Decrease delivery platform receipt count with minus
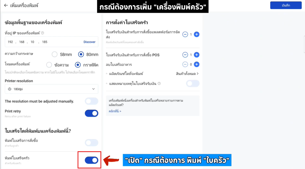Viewport: 305px width, 169px height. pyautogui.click(x=185, y=34)
